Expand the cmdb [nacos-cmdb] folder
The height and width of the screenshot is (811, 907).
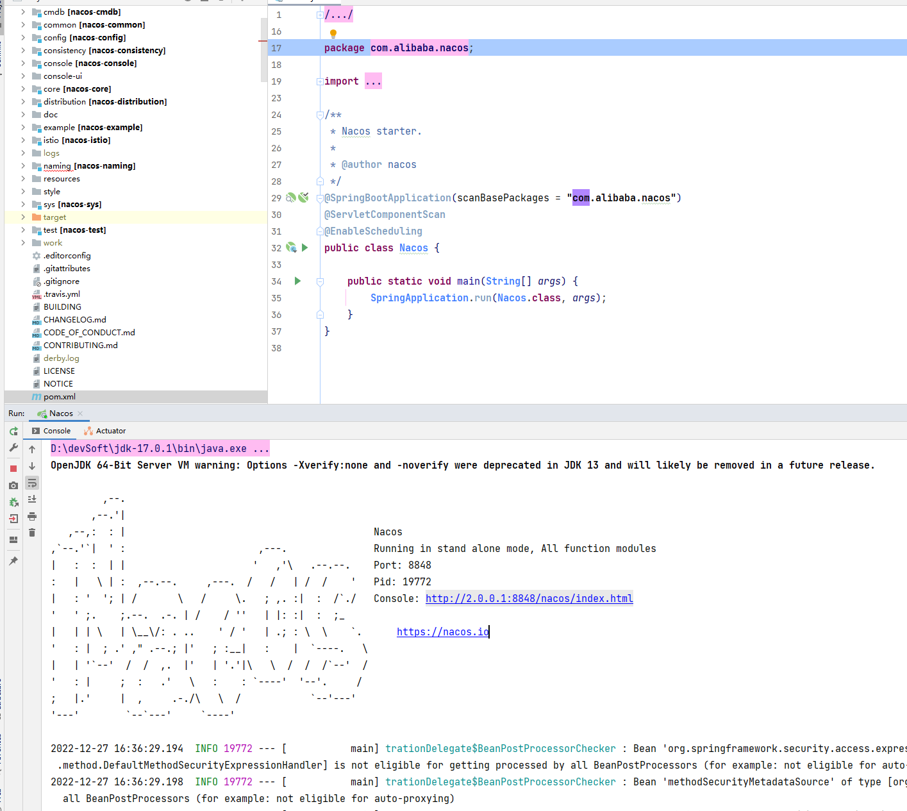tap(23, 12)
